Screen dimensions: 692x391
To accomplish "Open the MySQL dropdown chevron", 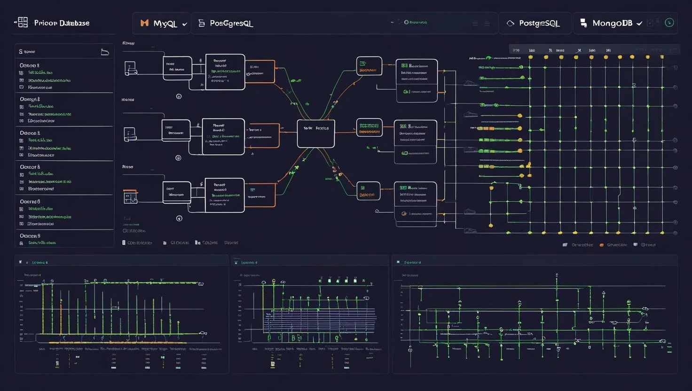I will [x=184, y=24].
